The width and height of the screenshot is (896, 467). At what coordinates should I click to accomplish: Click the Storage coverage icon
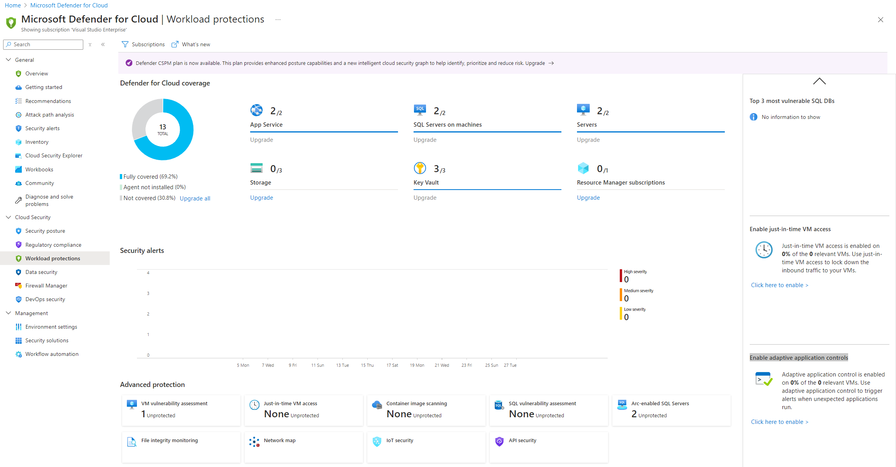coord(256,168)
